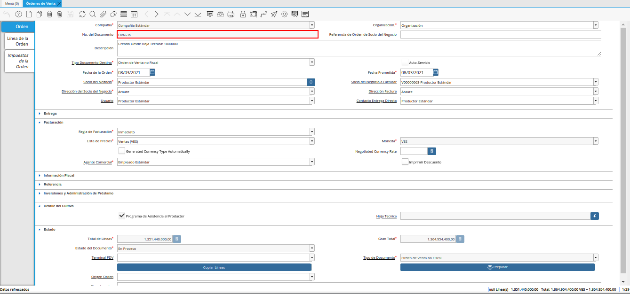Open the calendar picker for Fecha de la Orden
Screen dimensions: 630x294
[x=152, y=72]
